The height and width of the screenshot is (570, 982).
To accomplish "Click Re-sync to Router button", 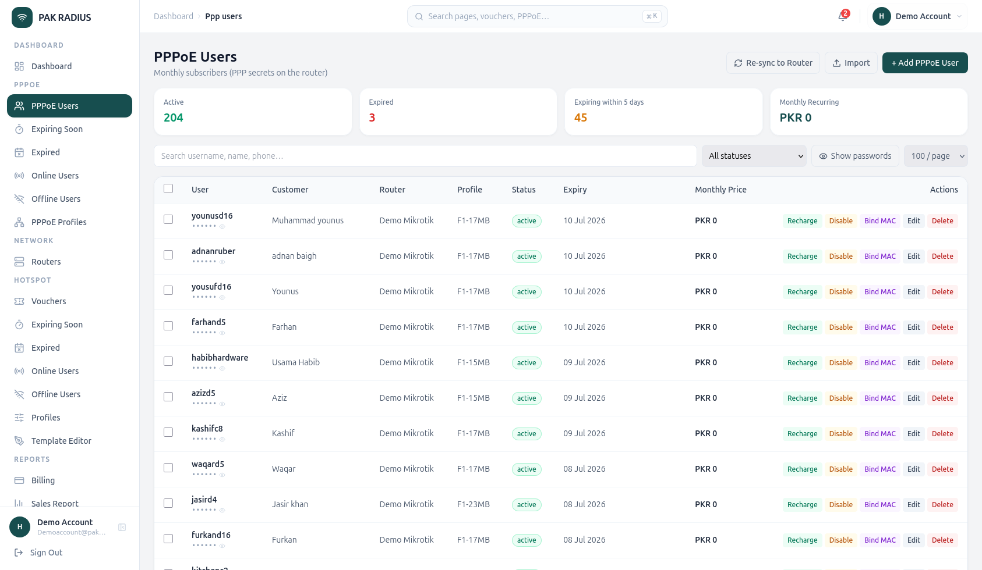I will (x=773, y=63).
